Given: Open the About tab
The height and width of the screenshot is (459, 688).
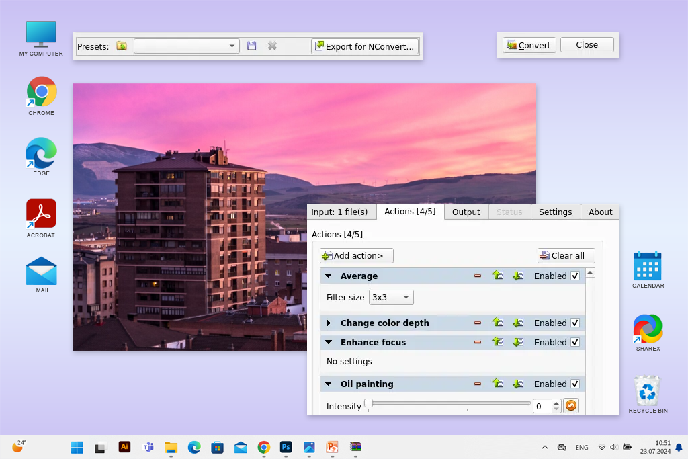Looking at the screenshot, I should pyautogui.click(x=600, y=212).
